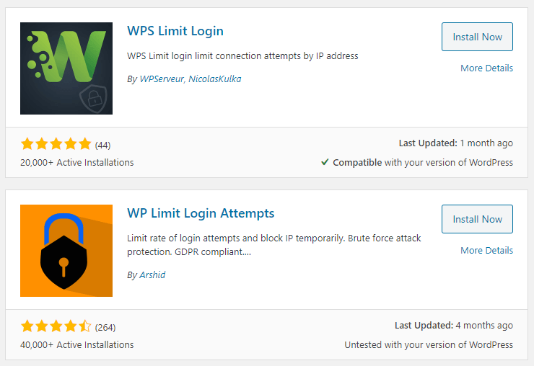
Task: Click the WP Limit Login Attempts padlock icon
Action: [66, 251]
